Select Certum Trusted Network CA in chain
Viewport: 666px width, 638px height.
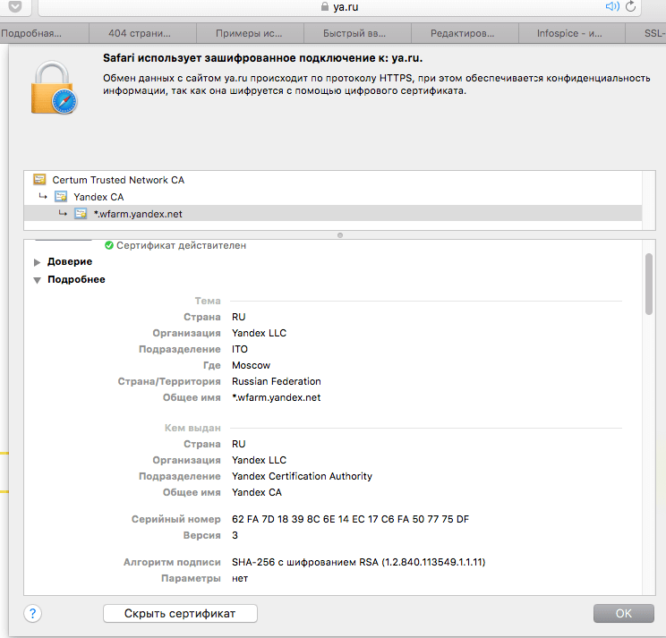coord(333,180)
